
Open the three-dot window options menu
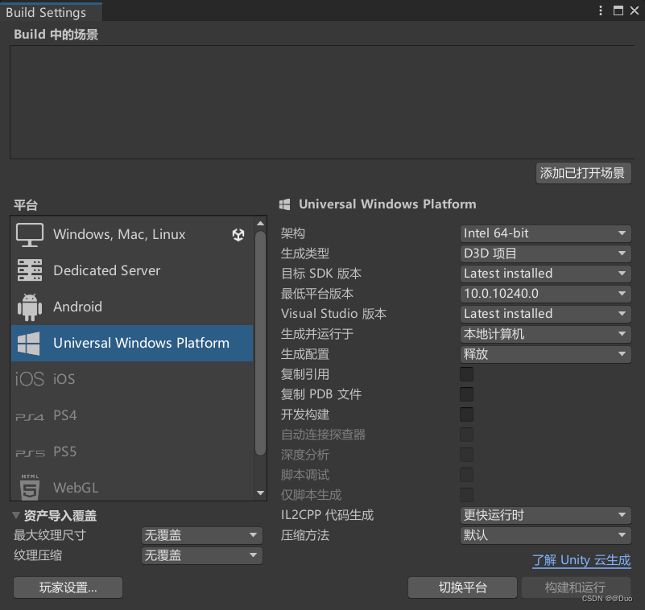(601, 10)
